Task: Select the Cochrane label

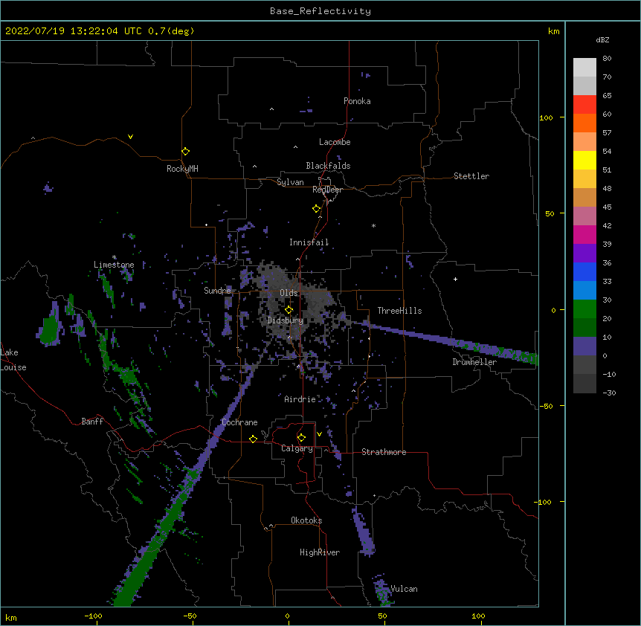Action: [239, 422]
